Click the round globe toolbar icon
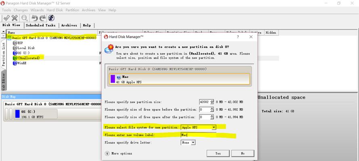The width and height of the screenshot is (359, 161). coord(51,18)
